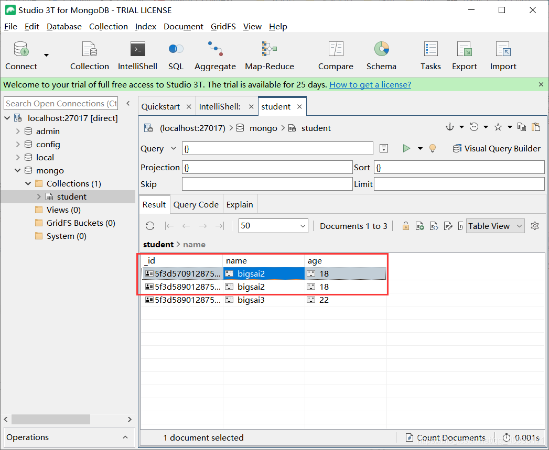549x450 pixels.
Task: Switch to the IntelliShell tab
Action: point(220,107)
